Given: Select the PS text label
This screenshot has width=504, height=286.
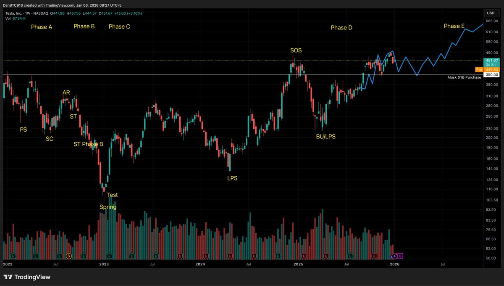Looking at the screenshot, I should tap(24, 130).
